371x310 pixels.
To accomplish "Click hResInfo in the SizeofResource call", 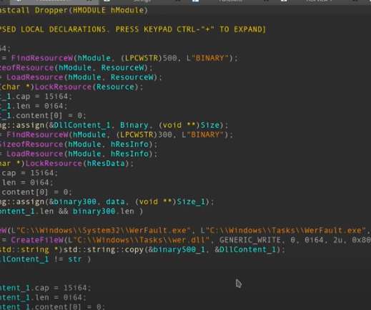I will point(129,145).
